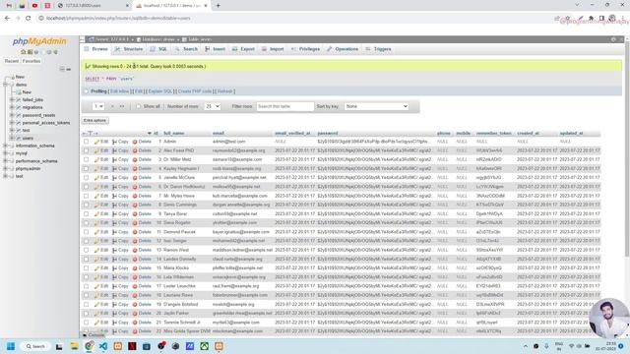Click the browser back arrow
The image size is (630, 354).
[x=7, y=18]
